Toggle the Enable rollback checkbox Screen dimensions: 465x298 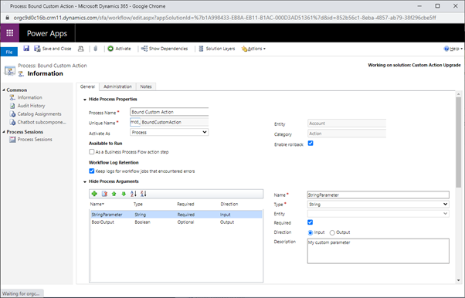point(311,144)
